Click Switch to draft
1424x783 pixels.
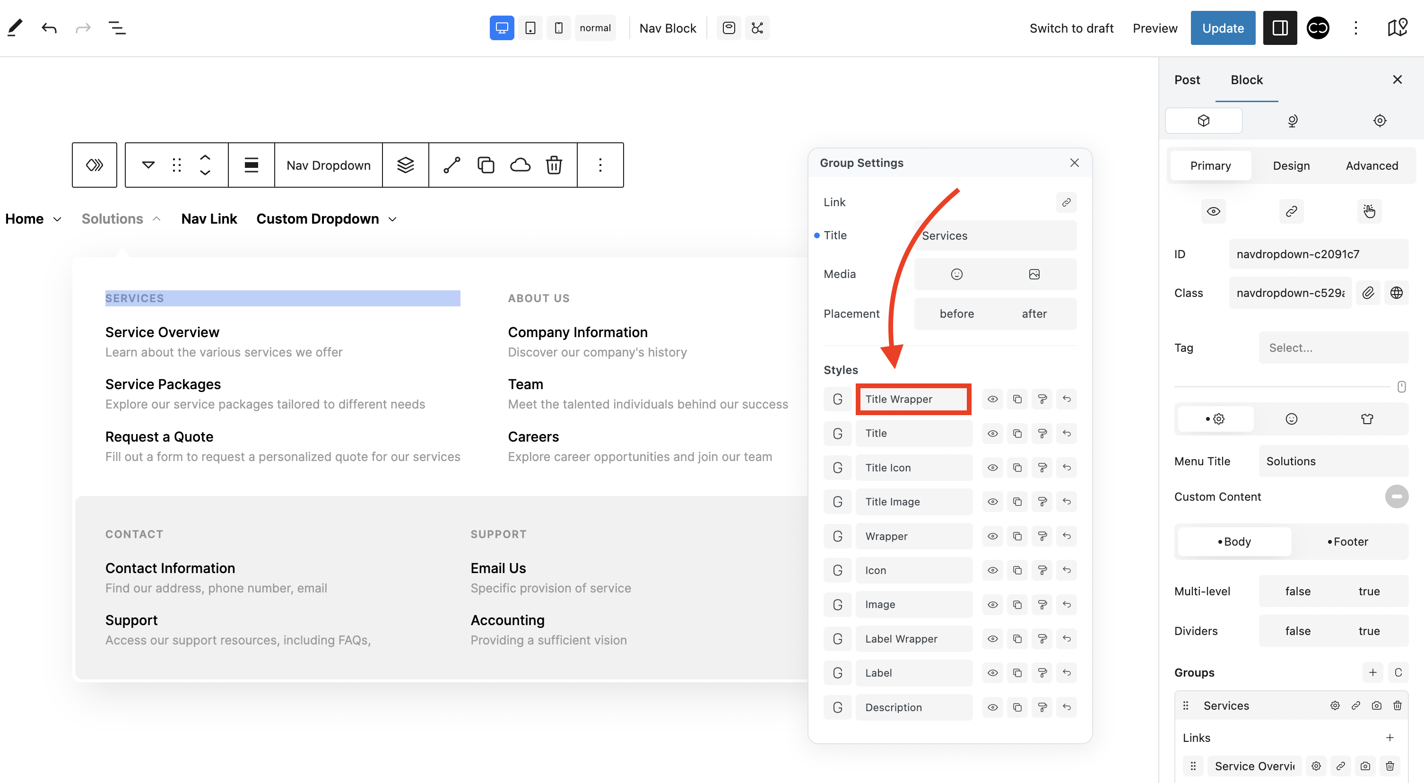(1071, 27)
